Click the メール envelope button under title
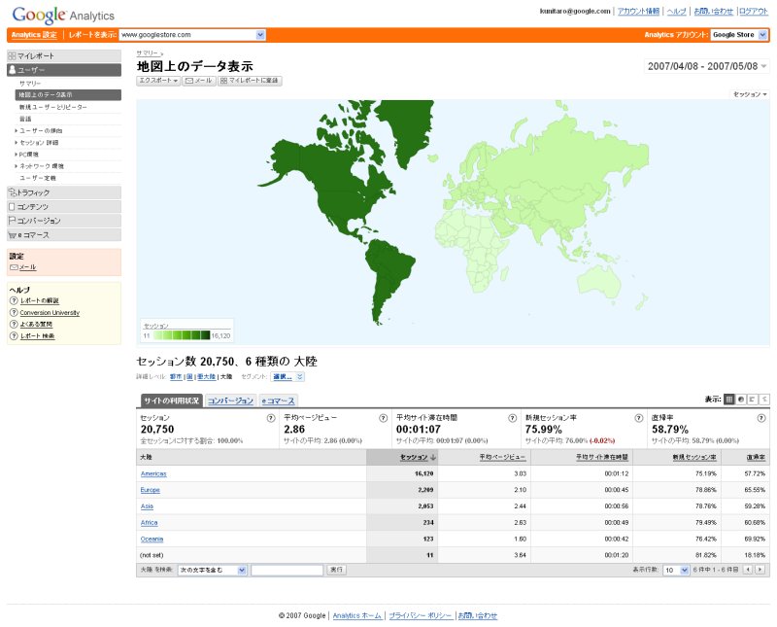Viewport: 777px width, 627px height. click(199, 81)
